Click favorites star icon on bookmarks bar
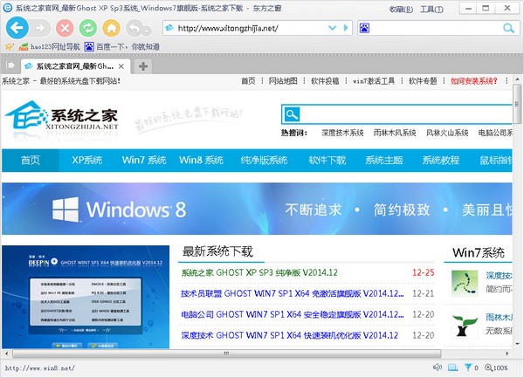Viewport: 524px width, 378px height. (x=10, y=46)
